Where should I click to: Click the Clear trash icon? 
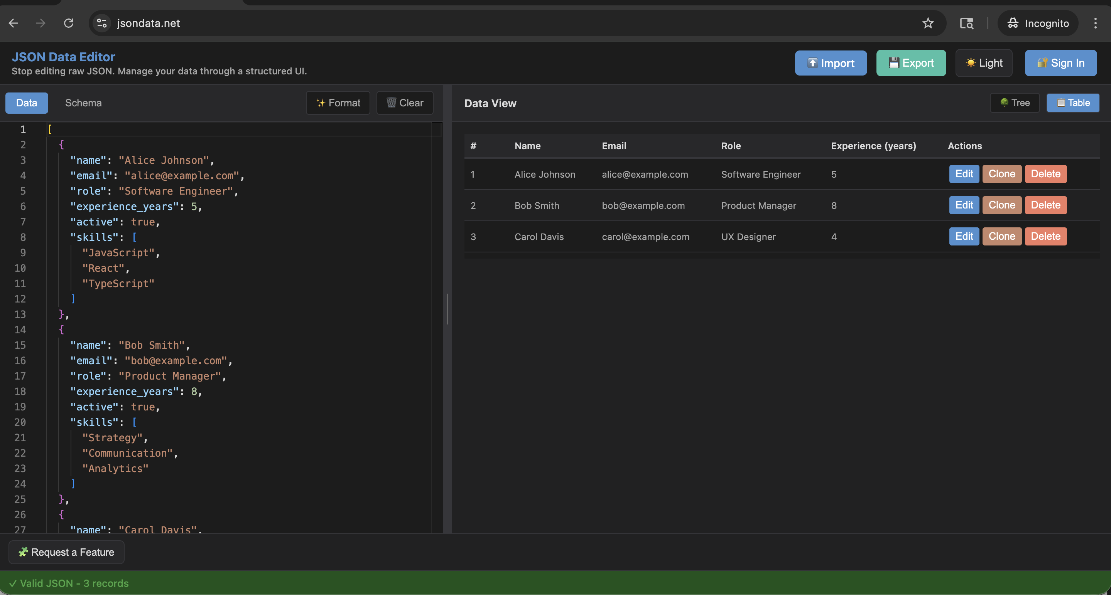coord(391,103)
